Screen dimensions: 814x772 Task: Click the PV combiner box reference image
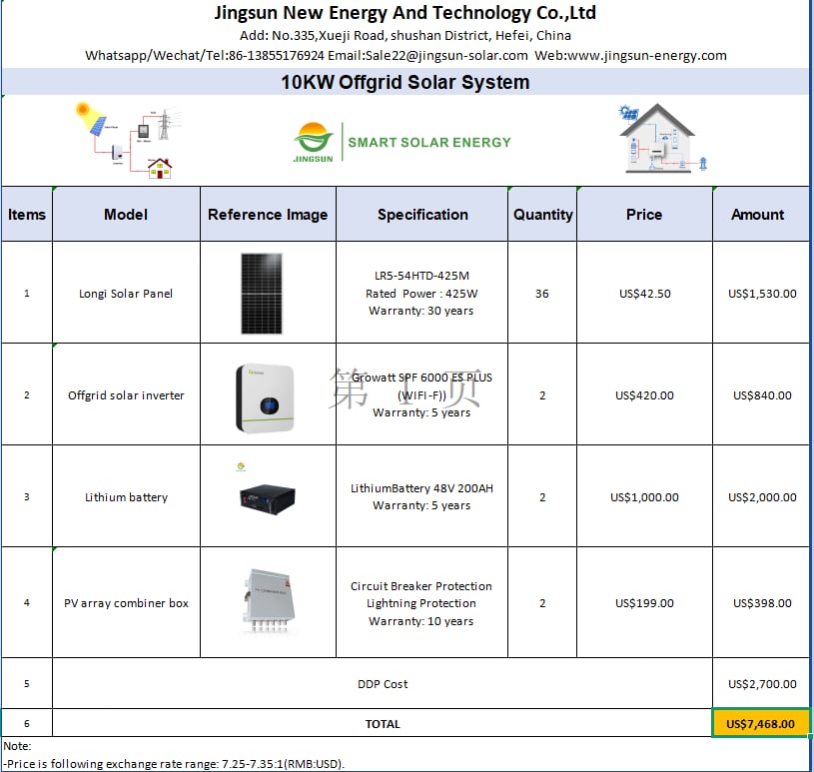tap(269, 600)
